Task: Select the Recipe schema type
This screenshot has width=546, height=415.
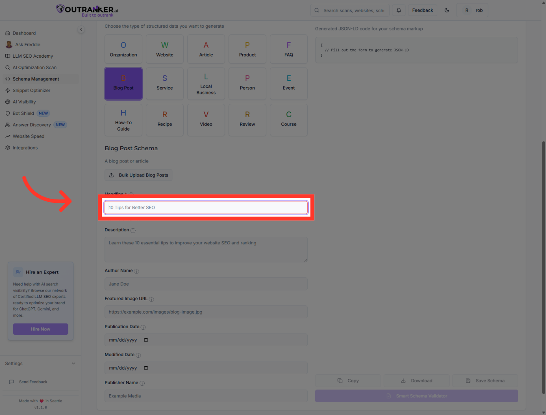Action: coord(165,120)
